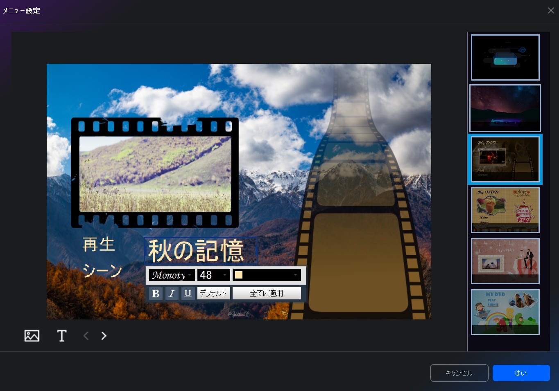This screenshot has width=559, height=391.
Task: Toggle underline on the title text
Action: point(188,293)
